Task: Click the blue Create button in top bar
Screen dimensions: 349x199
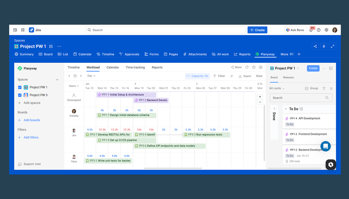Action: pos(257,30)
